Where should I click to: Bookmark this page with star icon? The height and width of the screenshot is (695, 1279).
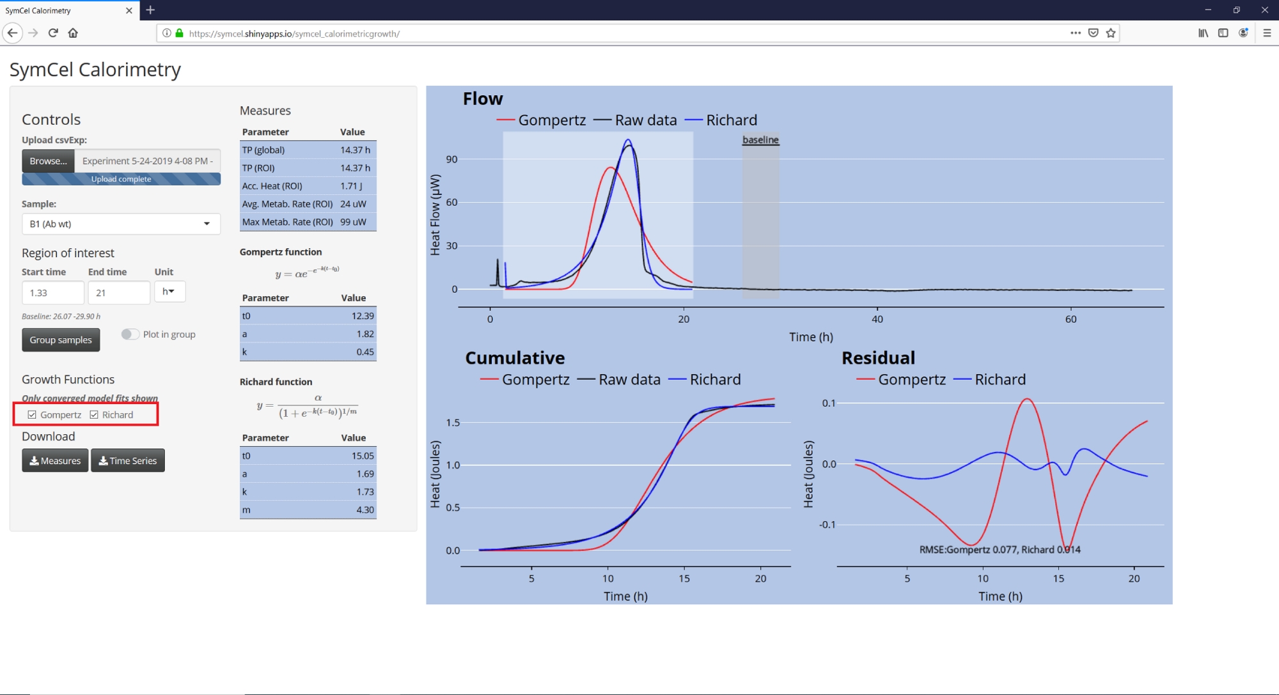[1111, 33]
